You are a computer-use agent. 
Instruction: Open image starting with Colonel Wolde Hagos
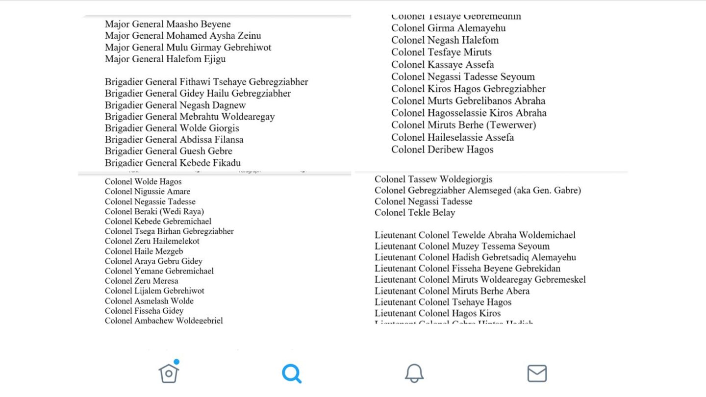coord(215,248)
